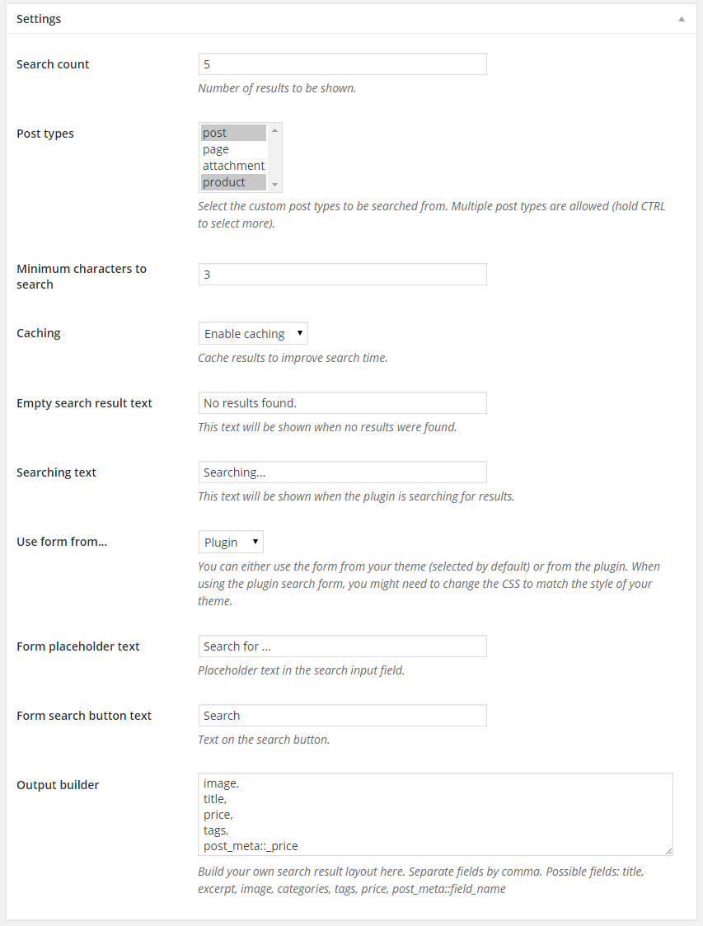Viewport: 703px width, 926px height.
Task: Open the 'Use form from...' dropdown
Action: coord(231,543)
